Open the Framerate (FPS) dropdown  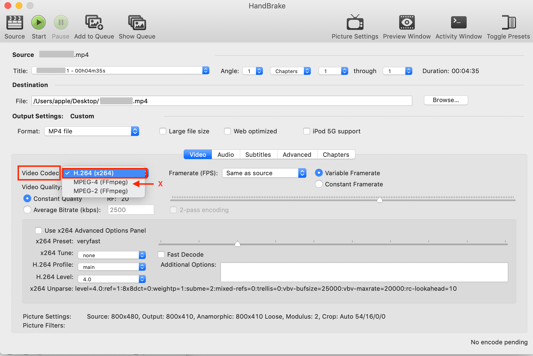point(264,173)
